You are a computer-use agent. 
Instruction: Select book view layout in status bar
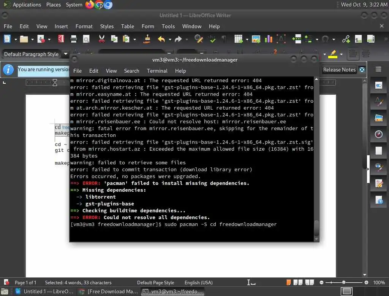pyautogui.click(x=310, y=282)
